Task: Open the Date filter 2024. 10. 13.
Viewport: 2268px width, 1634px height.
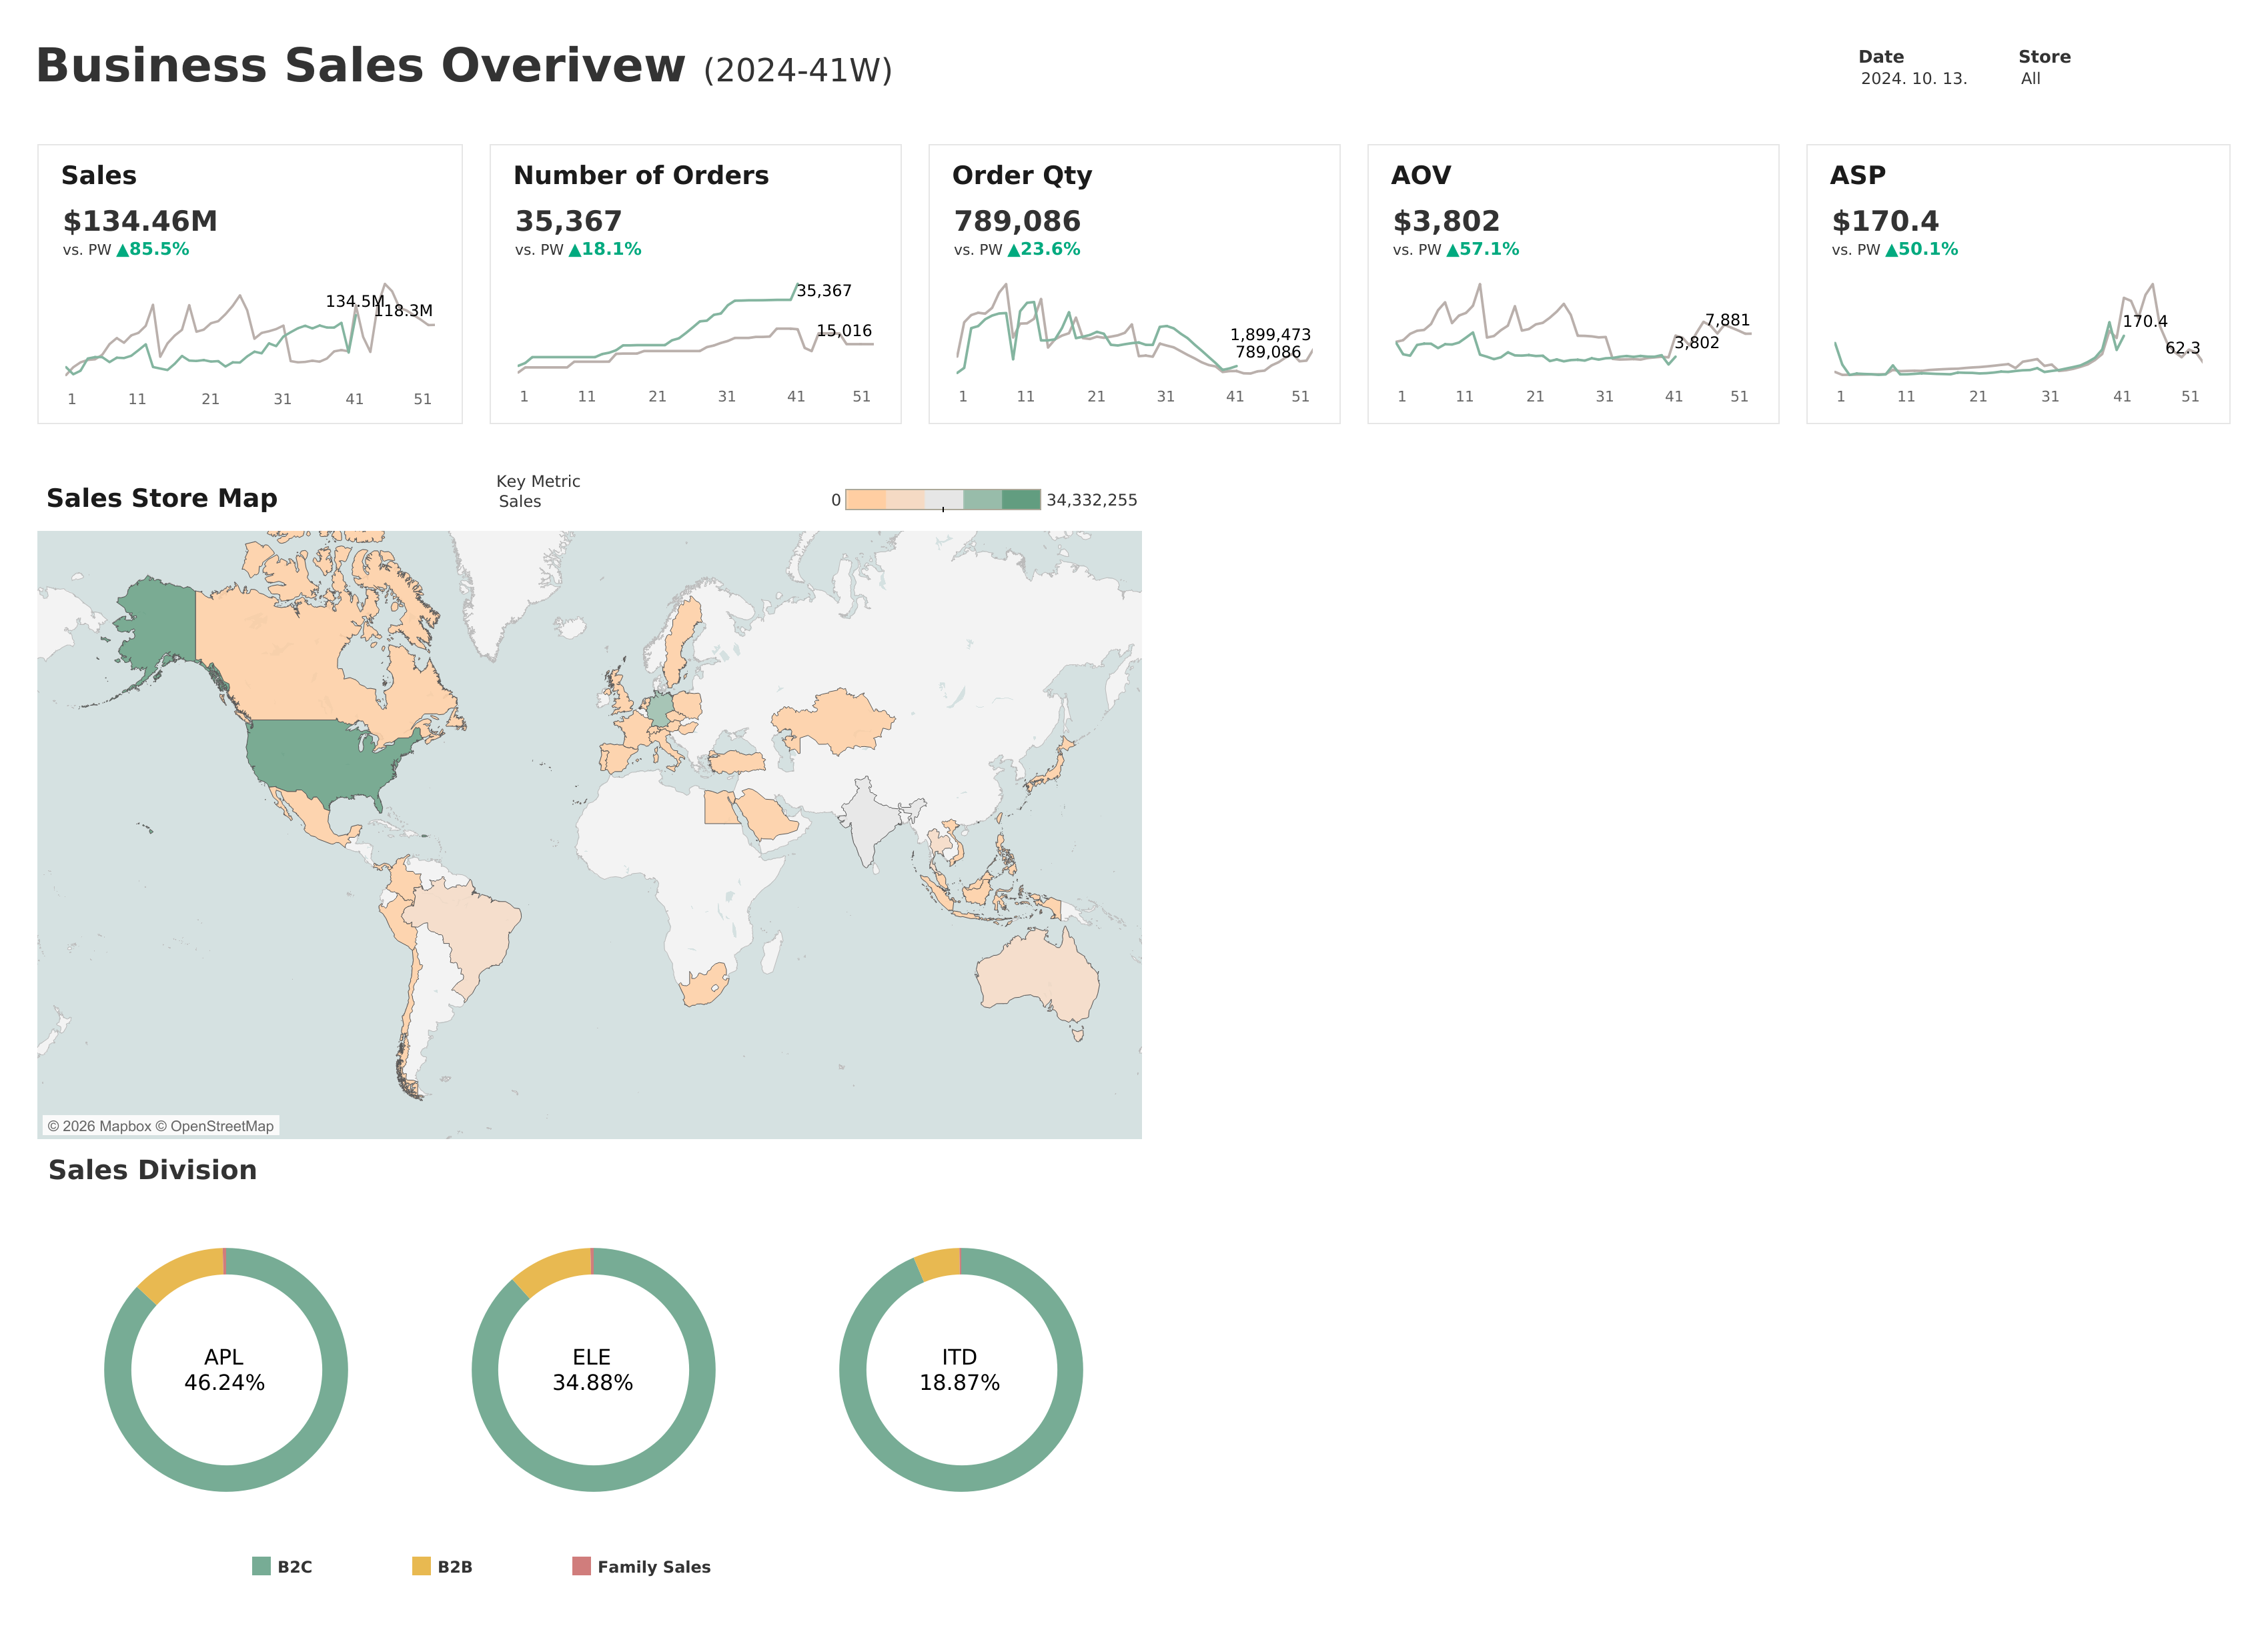Action: [1913, 78]
